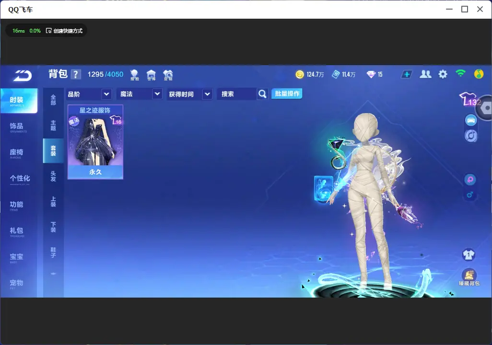Click the green Wi-Fi signal icon

460,73
